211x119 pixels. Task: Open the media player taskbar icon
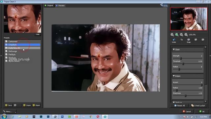(27, 117)
